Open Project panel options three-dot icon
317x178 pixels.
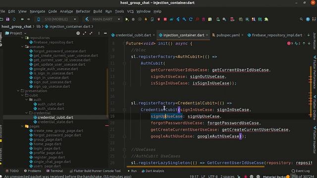pyautogui.click(x=99, y=33)
